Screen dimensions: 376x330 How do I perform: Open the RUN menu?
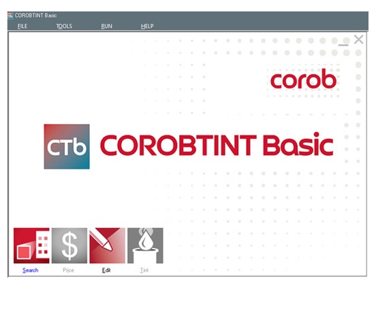(x=107, y=26)
